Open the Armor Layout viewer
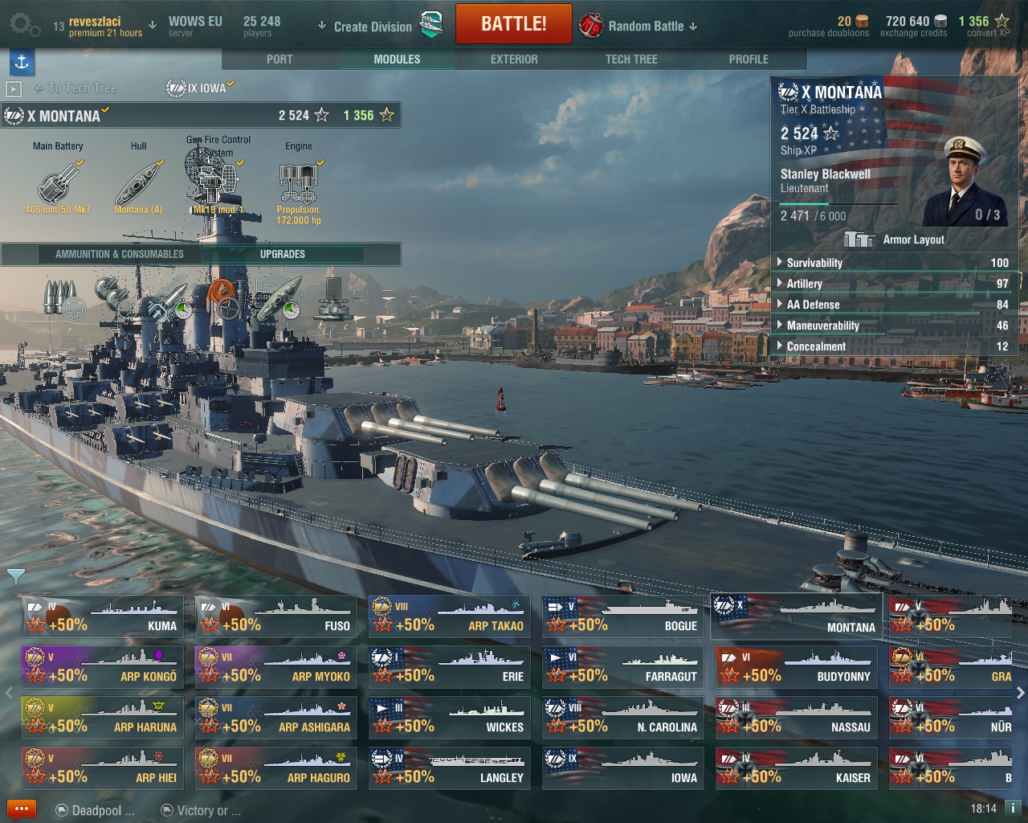Screen dimensions: 1028x823 tap(894, 240)
